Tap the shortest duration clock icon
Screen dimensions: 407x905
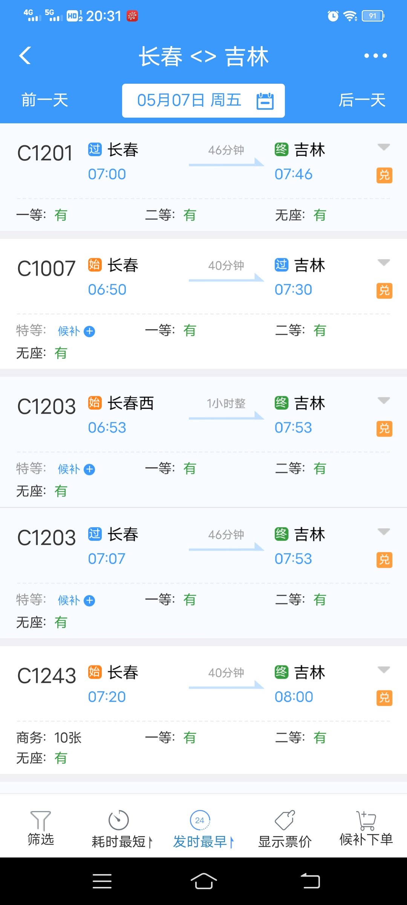click(x=119, y=821)
